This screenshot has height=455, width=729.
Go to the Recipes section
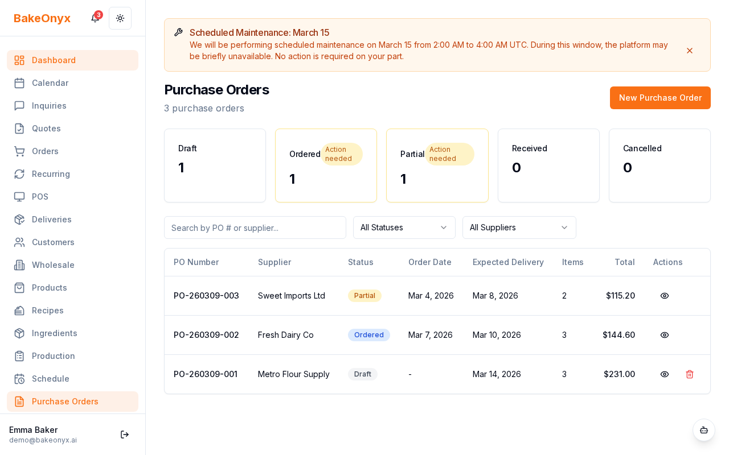pyautogui.click(x=47, y=311)
